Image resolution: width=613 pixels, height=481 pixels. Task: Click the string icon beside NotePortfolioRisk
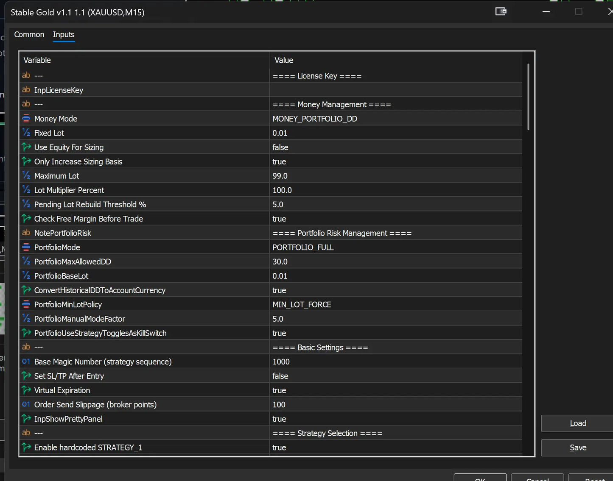(26, 233)
